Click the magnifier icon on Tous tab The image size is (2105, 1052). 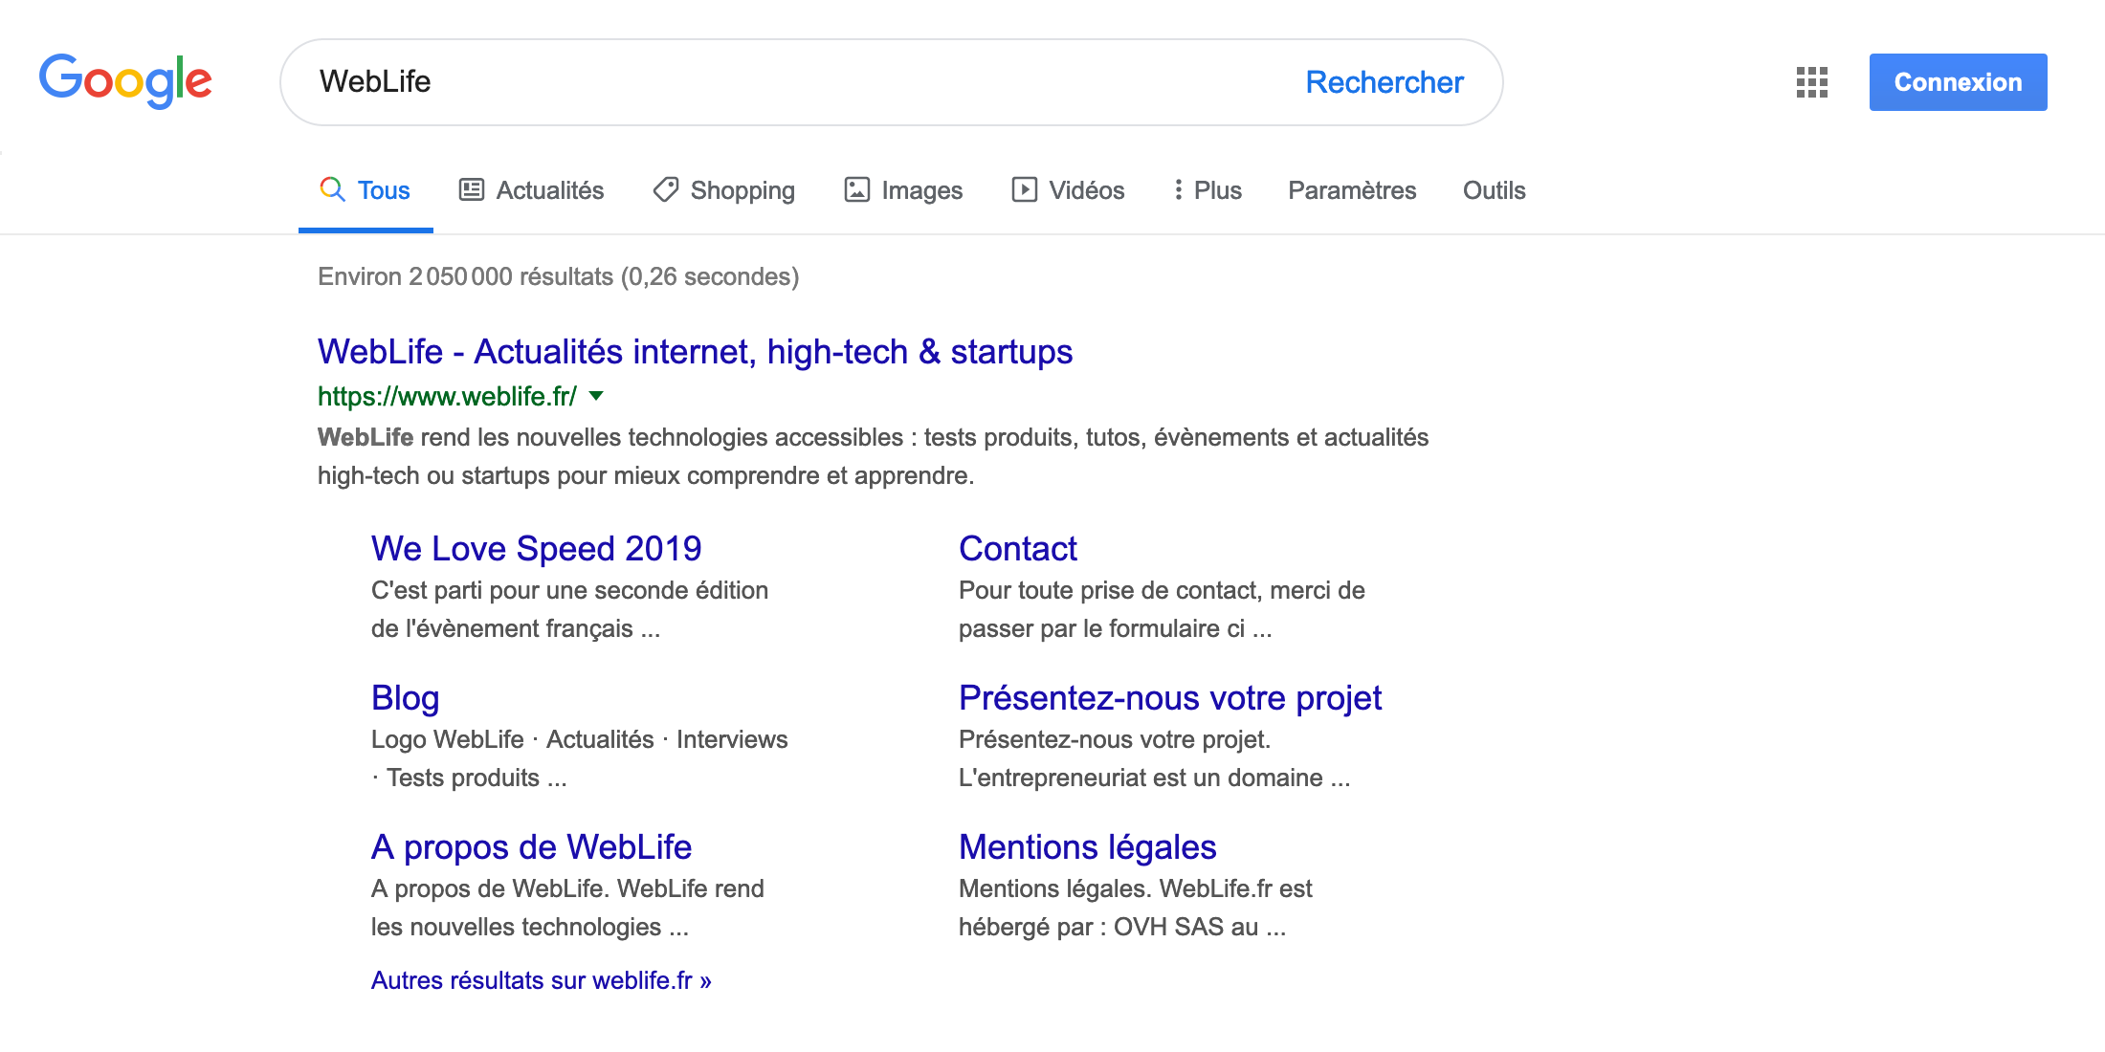(x=332, y=189)
